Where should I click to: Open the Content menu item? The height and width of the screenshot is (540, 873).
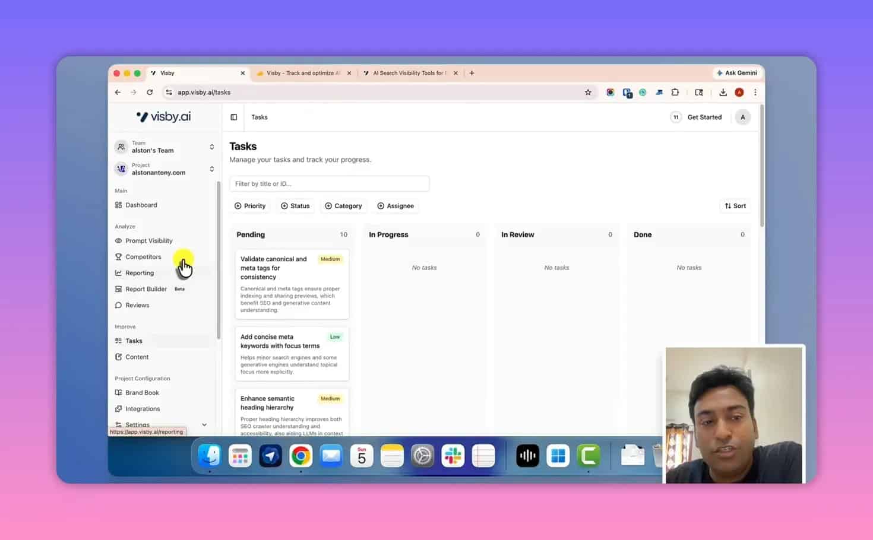[x=137, y=357]
